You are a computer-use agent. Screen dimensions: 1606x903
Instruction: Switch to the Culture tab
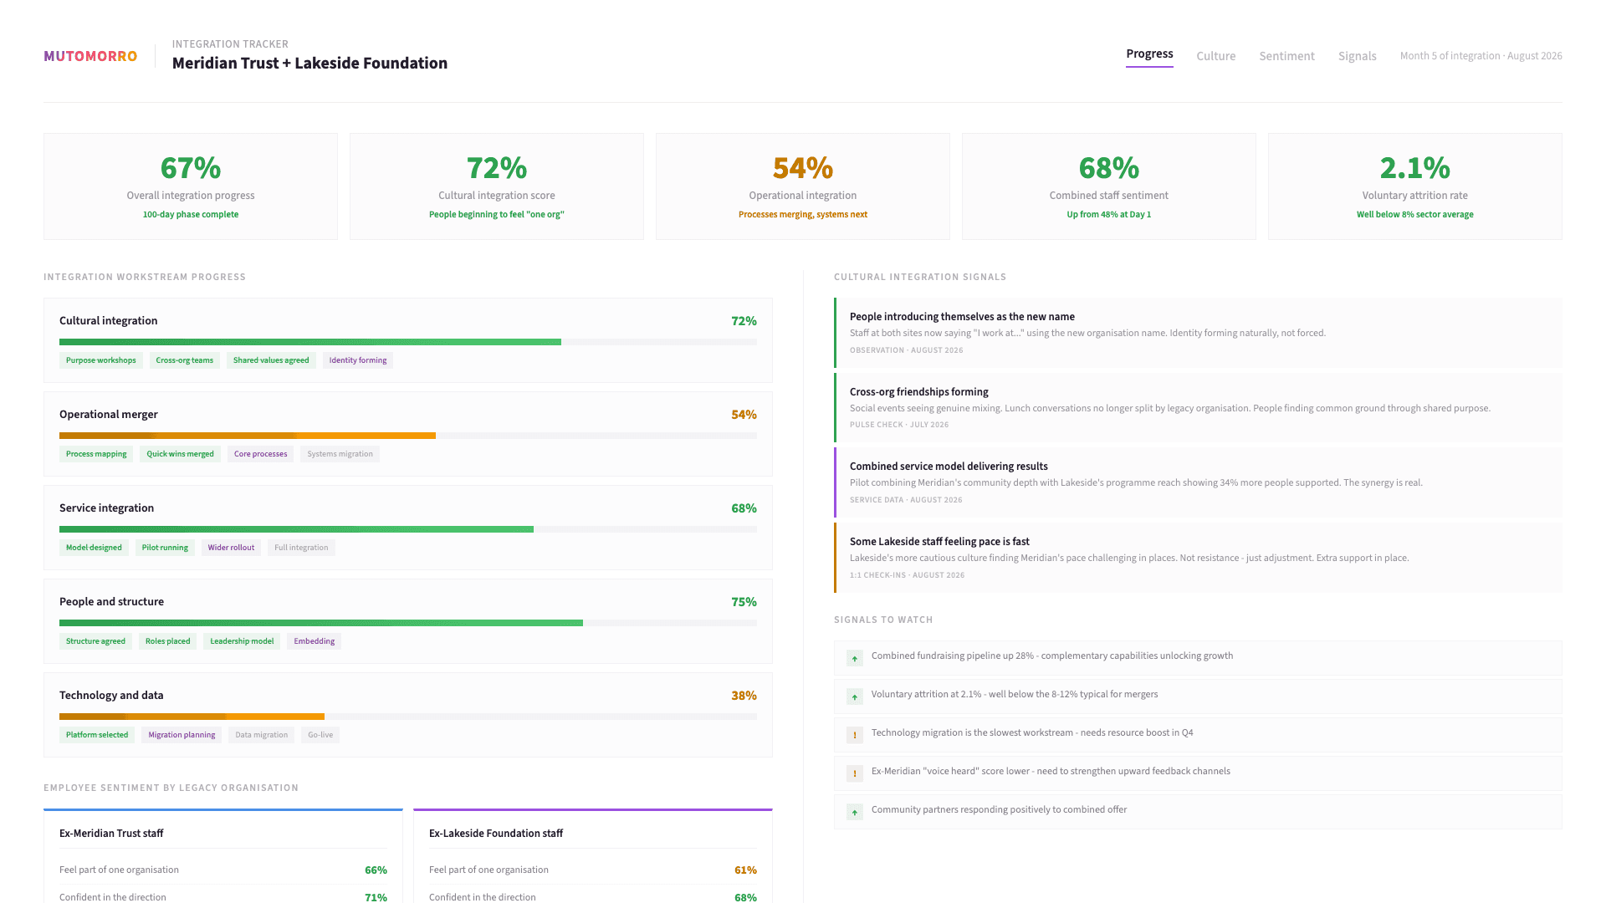[x=1215, y=56]
